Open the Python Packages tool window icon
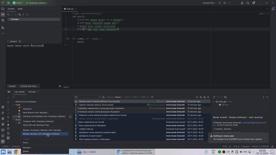Image resolution: width=276 pixels, height=155 pixels. point(3,118)
